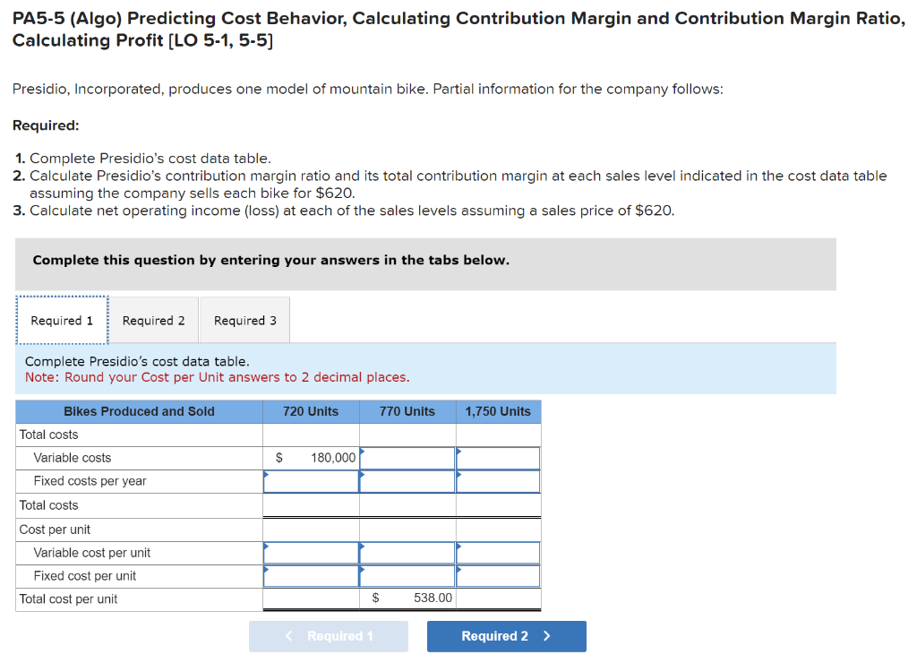Click the Fixed costs per year cell under 1,750 Units
This screenshot has width=917, height=663.
(x=498, y=481)
